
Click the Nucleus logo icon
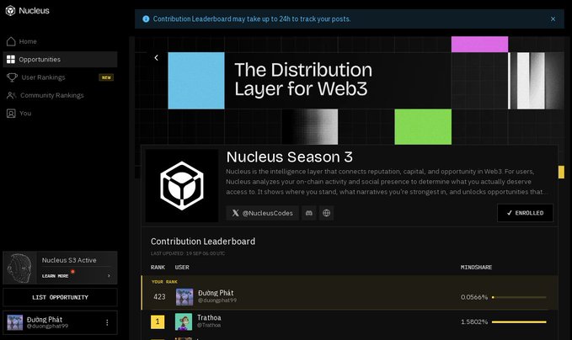click(x=10, y=11)
